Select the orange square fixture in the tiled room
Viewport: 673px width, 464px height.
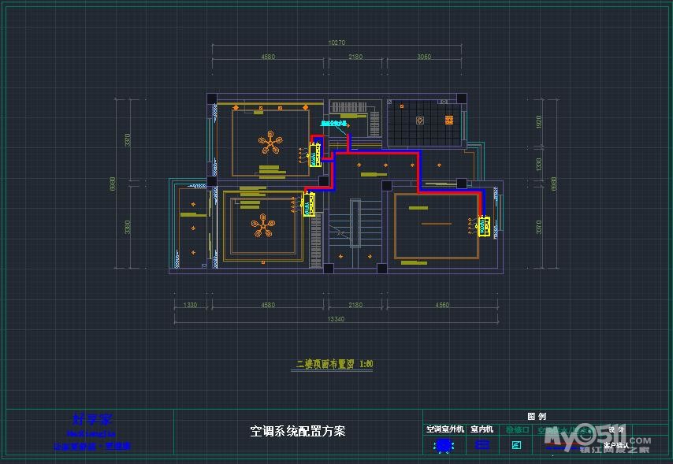(449, 120)
